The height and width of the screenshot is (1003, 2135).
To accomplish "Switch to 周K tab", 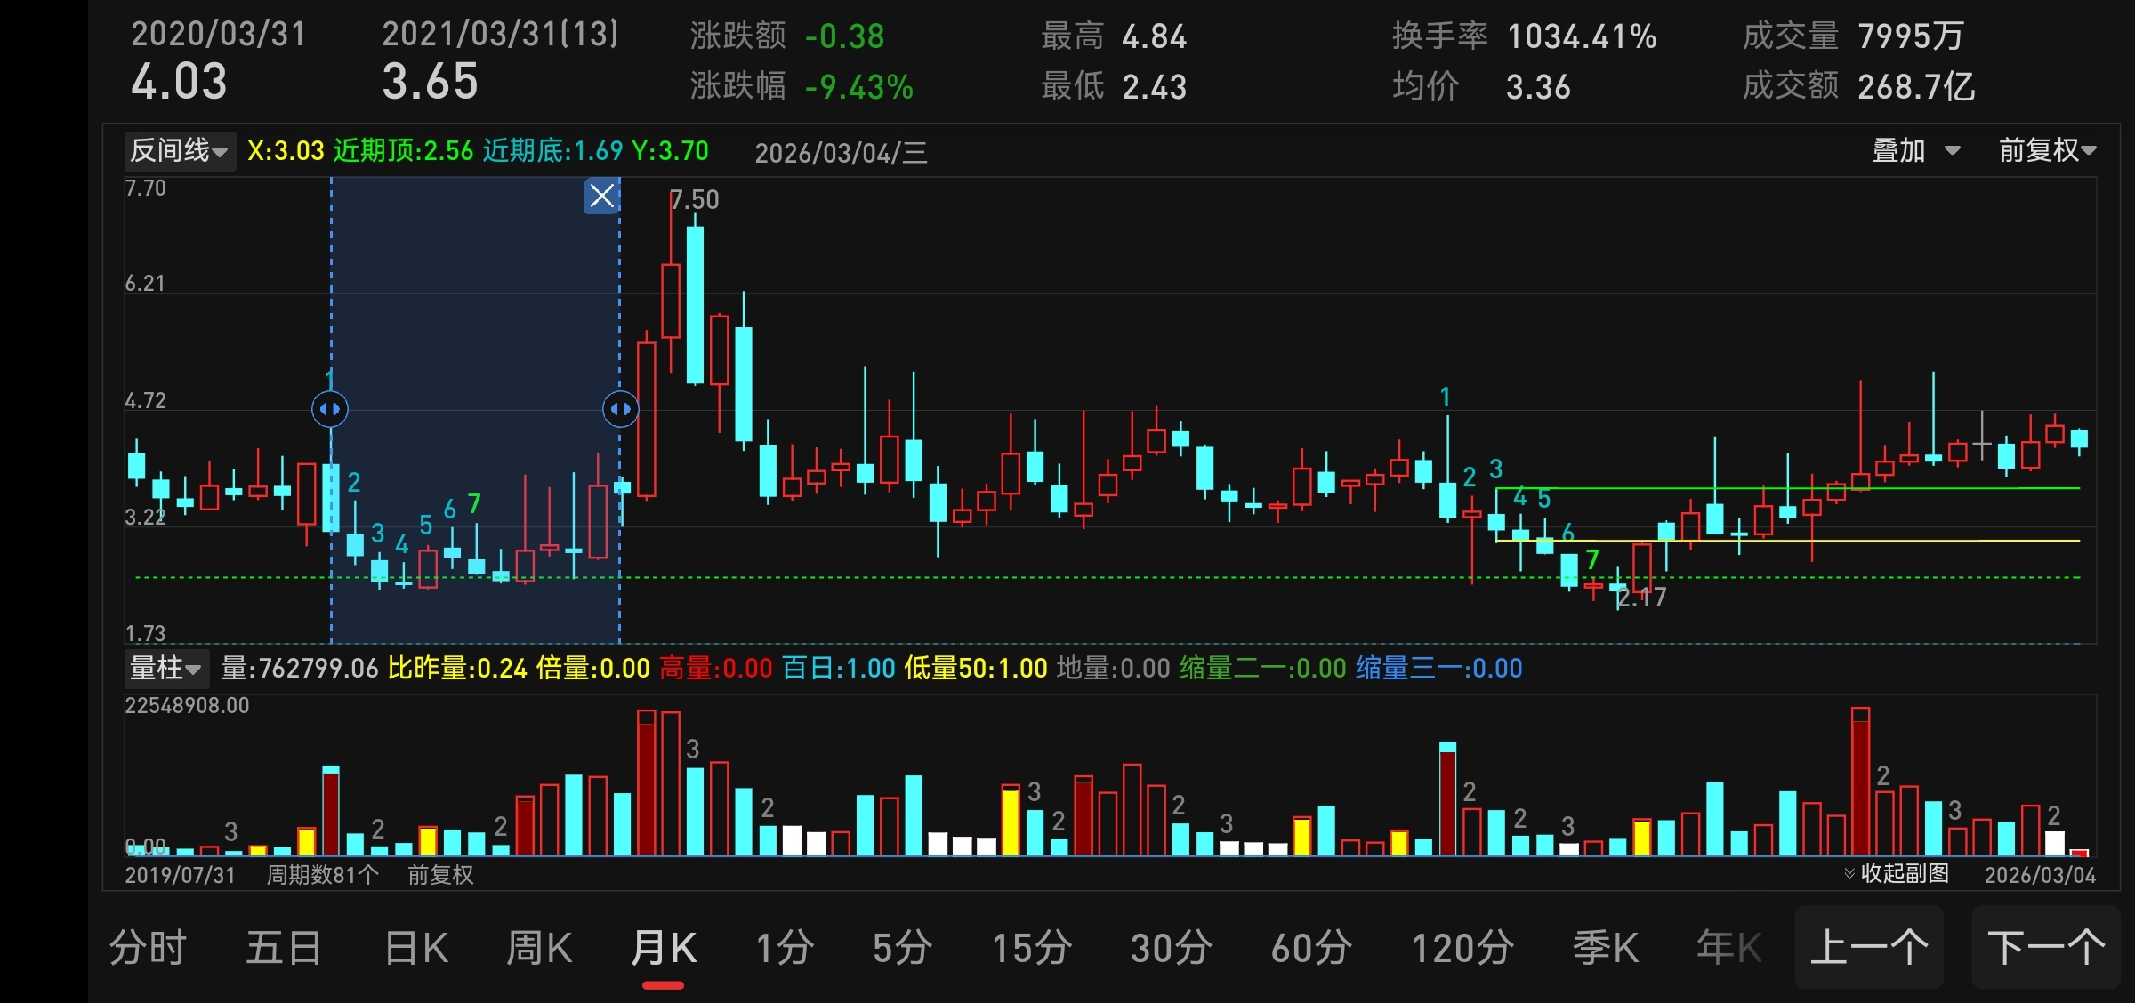I will (539, 948).
